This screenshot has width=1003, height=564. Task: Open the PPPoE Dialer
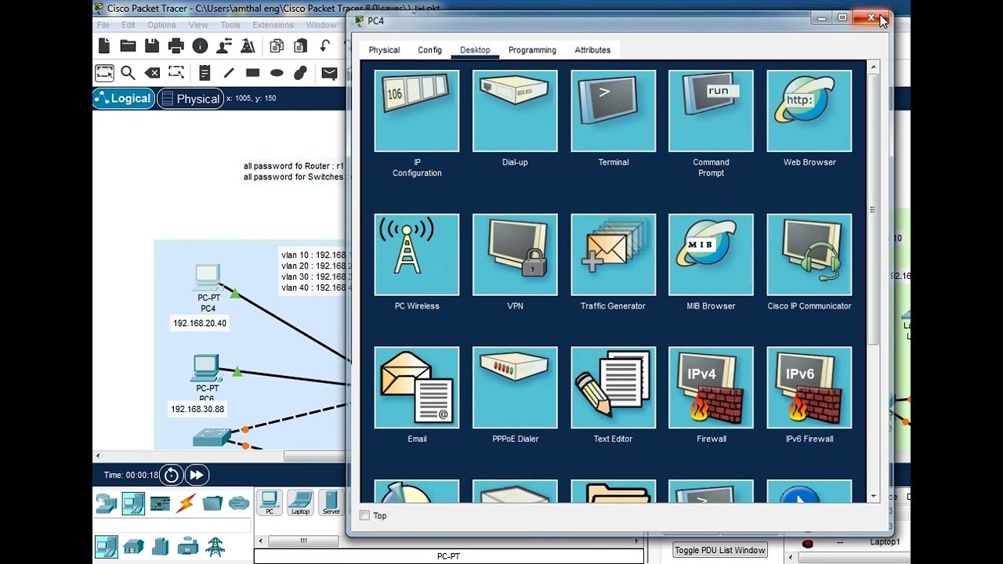coord(515,388)
